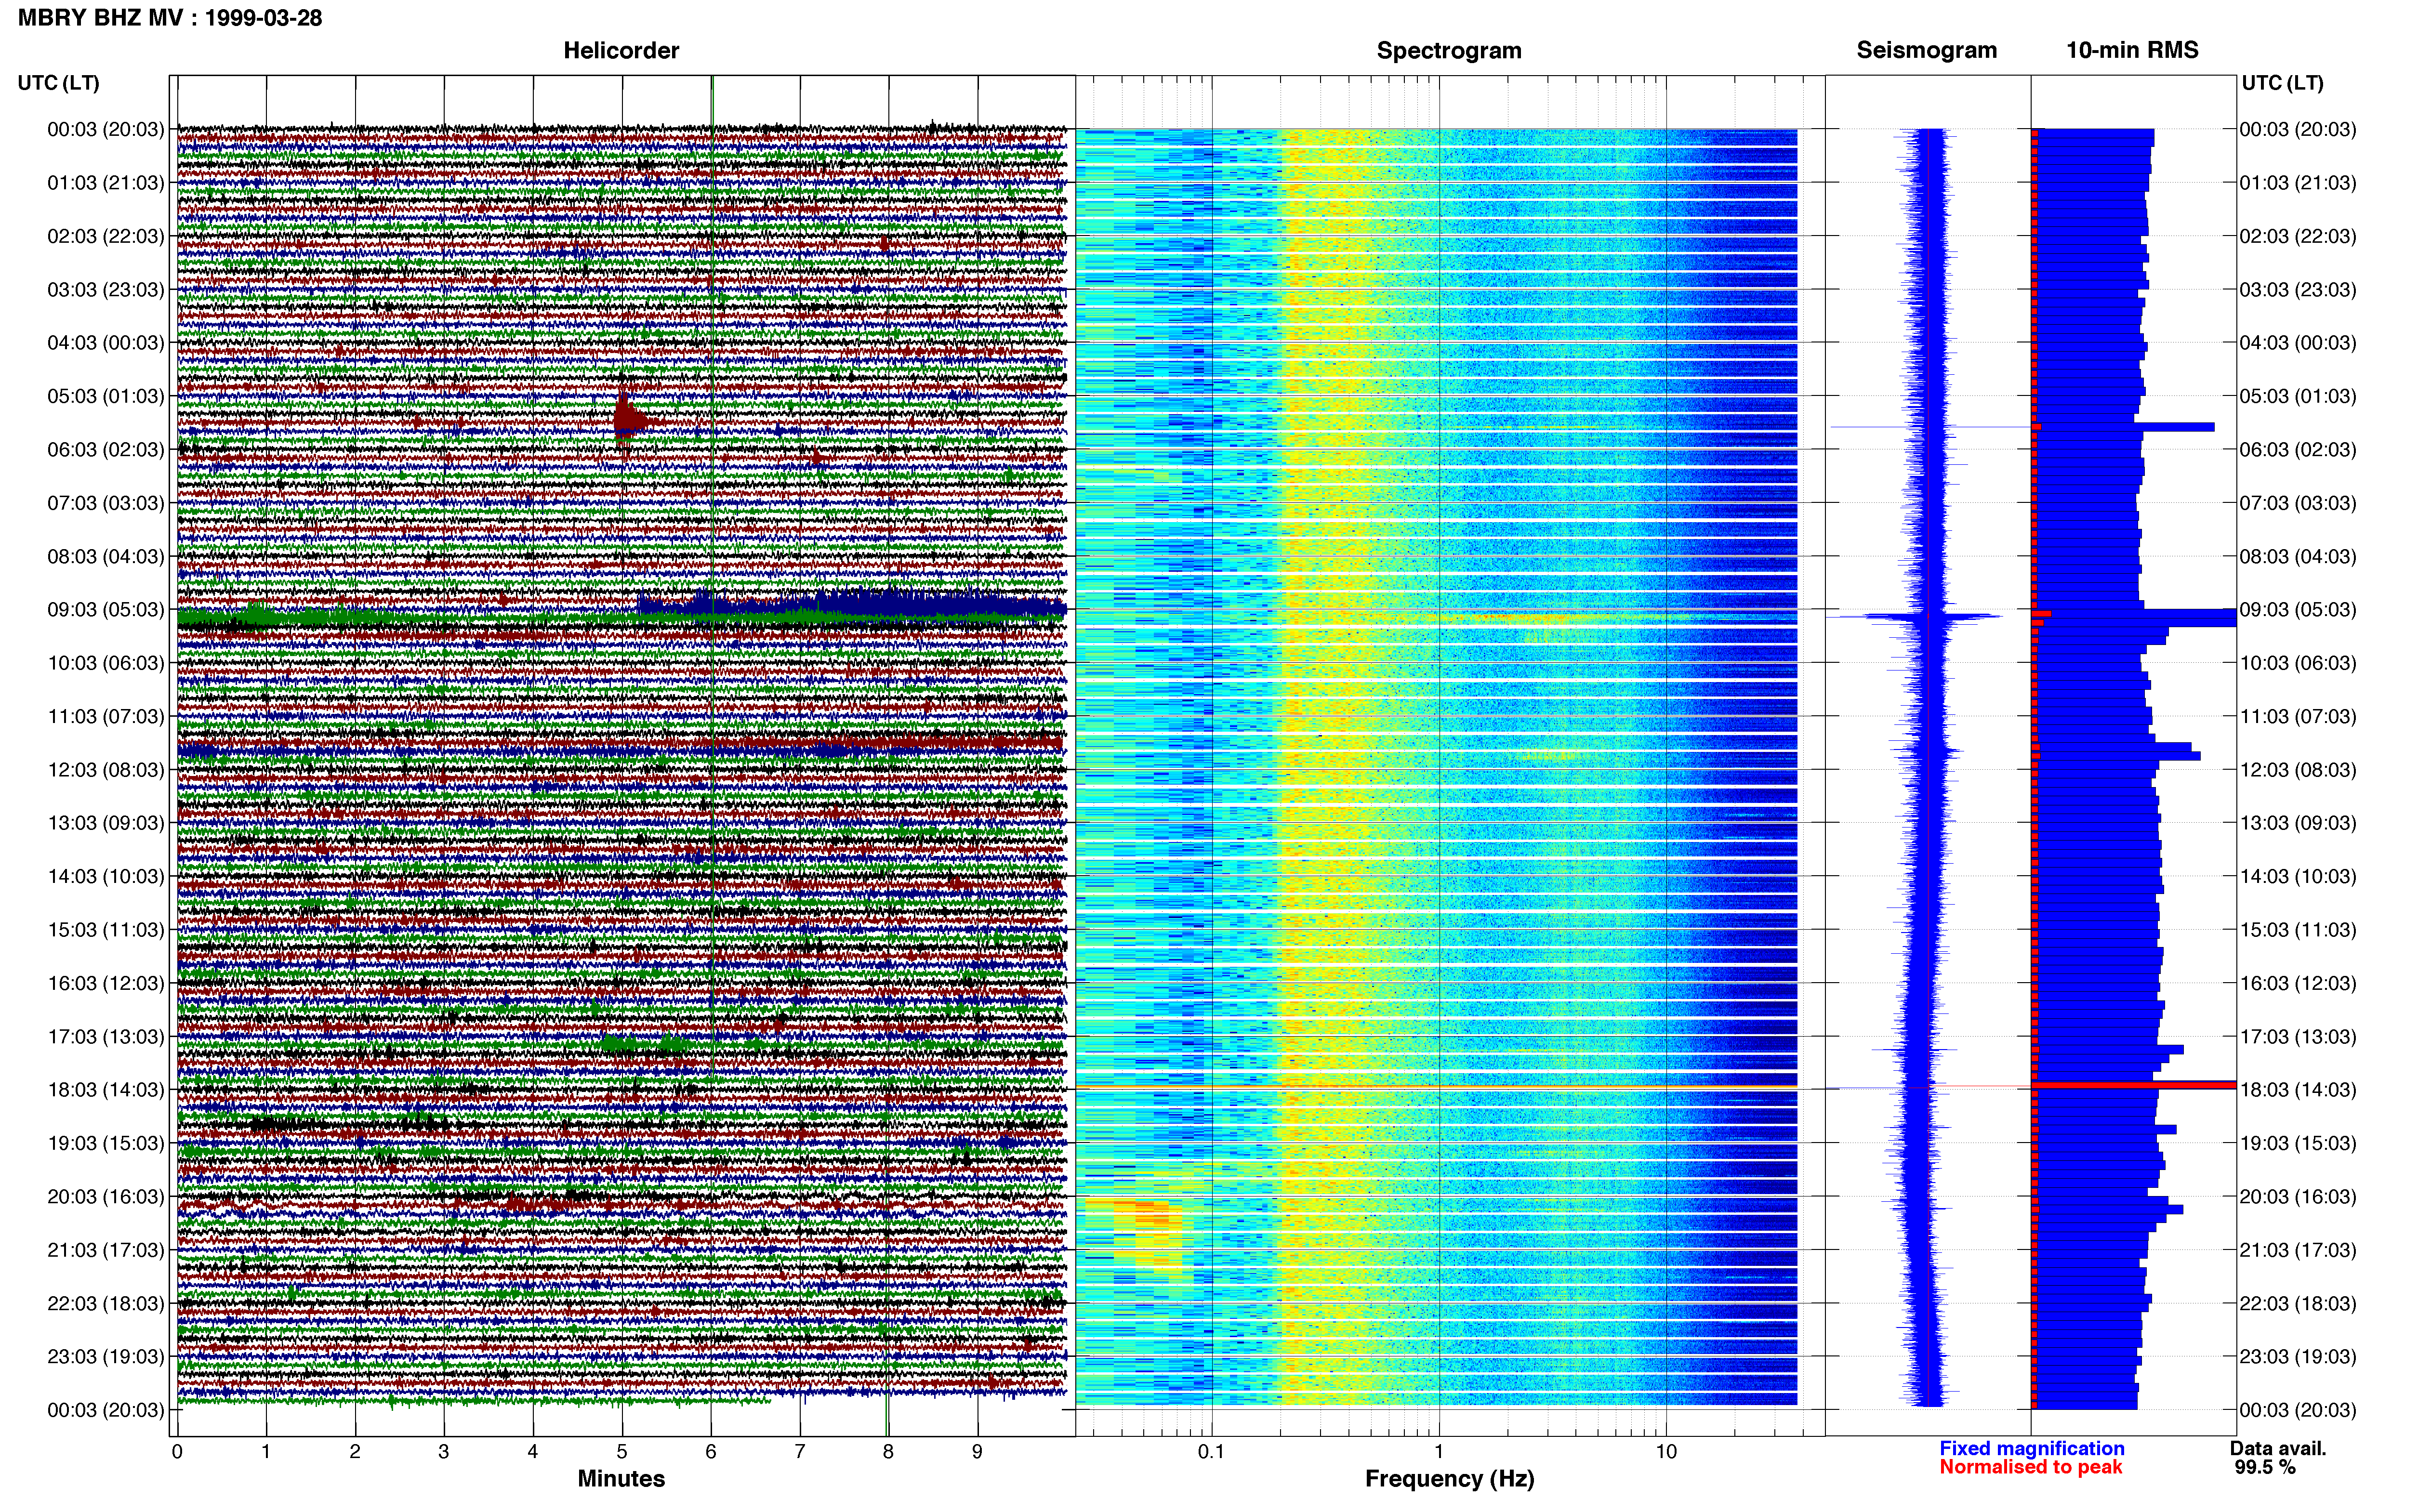Screen dimensions: 2418x1512
Task: Click left time label '01:03 (21:03)'
Action: click(105, 182)
